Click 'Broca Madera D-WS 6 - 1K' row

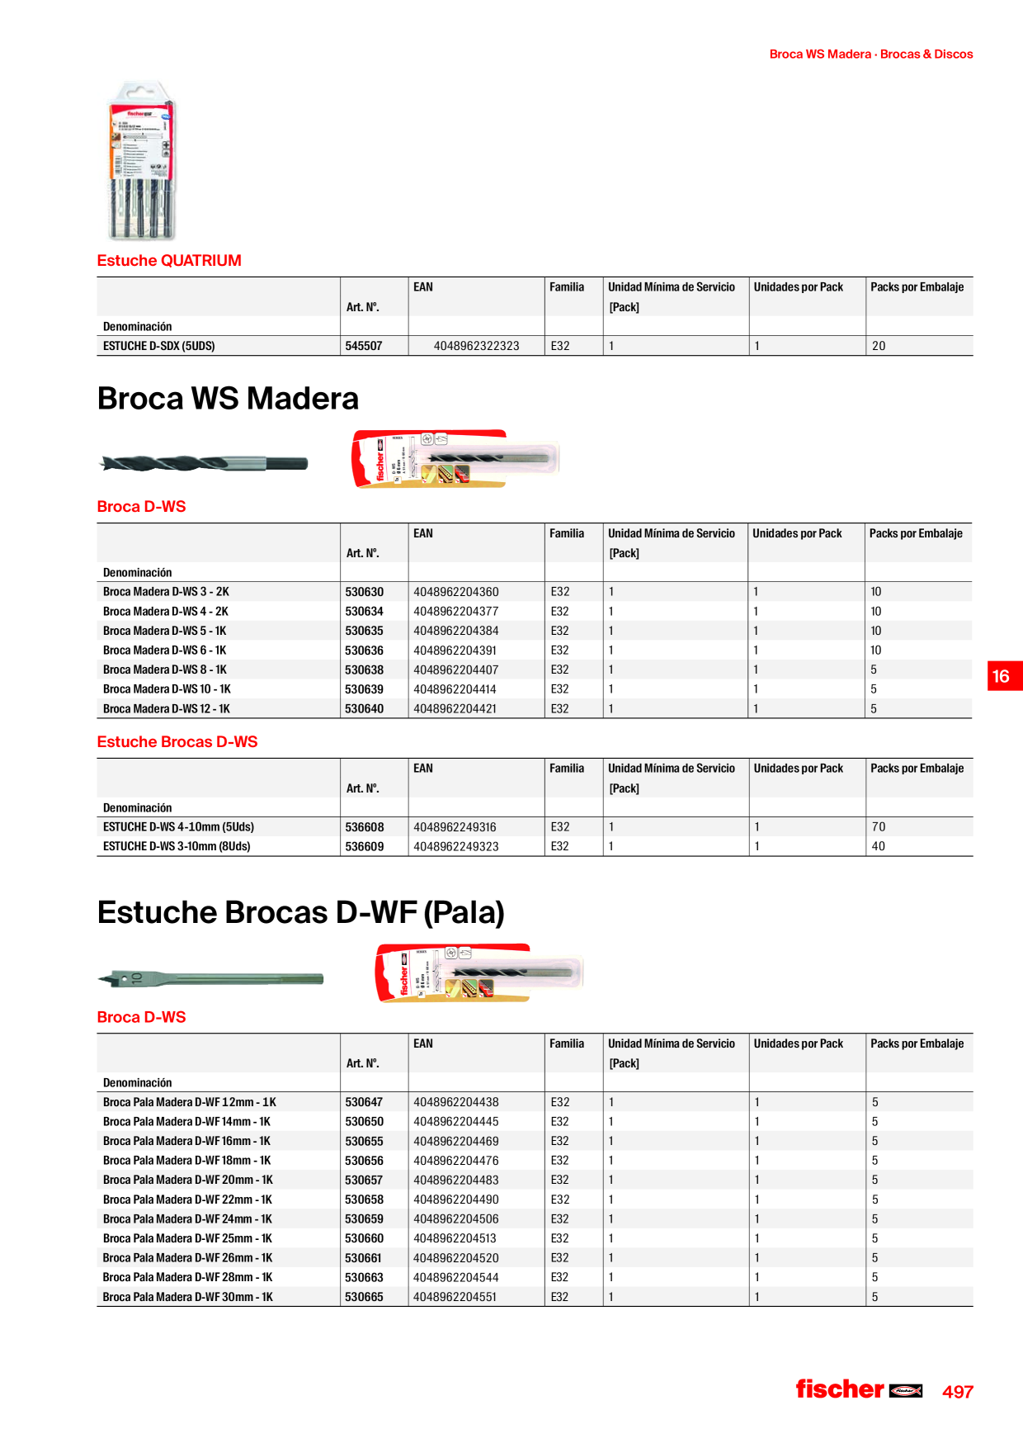(x=534, y=651)
